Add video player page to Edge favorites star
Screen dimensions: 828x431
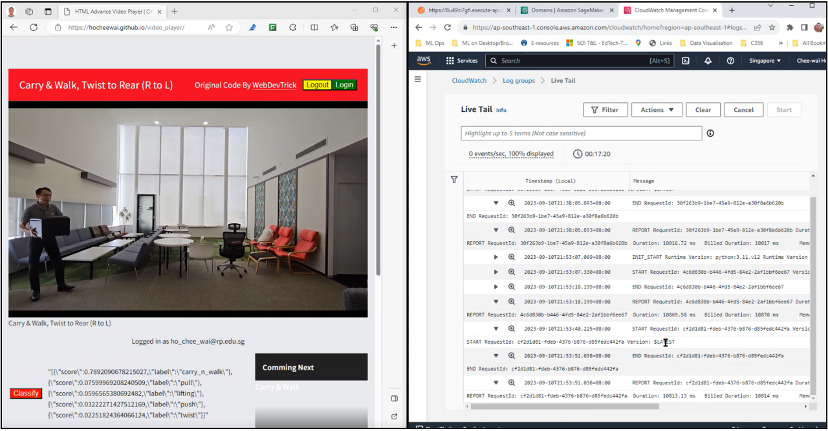coord(229,28)
